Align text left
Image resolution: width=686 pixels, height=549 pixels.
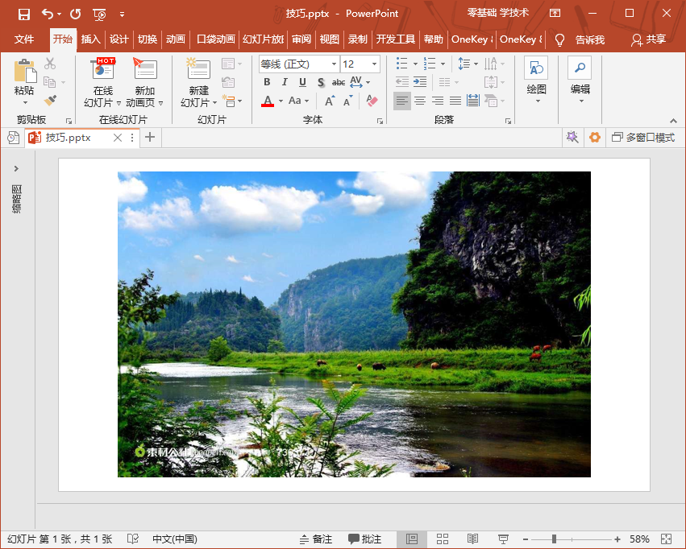pyautogui.click(x=402, y=101)
